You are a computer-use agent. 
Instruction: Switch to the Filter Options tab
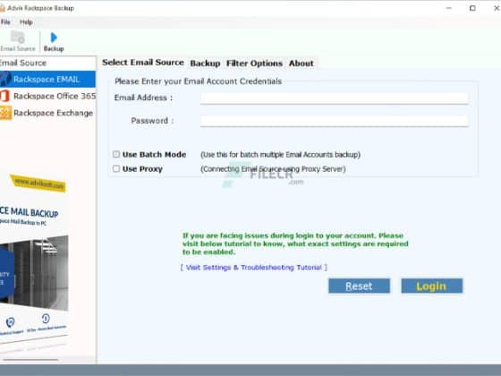pyautogui.click(x=254, y=64)
